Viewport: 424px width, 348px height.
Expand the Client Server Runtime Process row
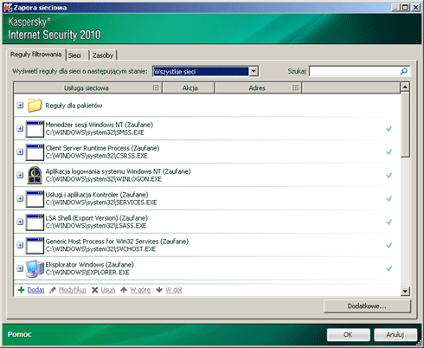tap(20, 152)
